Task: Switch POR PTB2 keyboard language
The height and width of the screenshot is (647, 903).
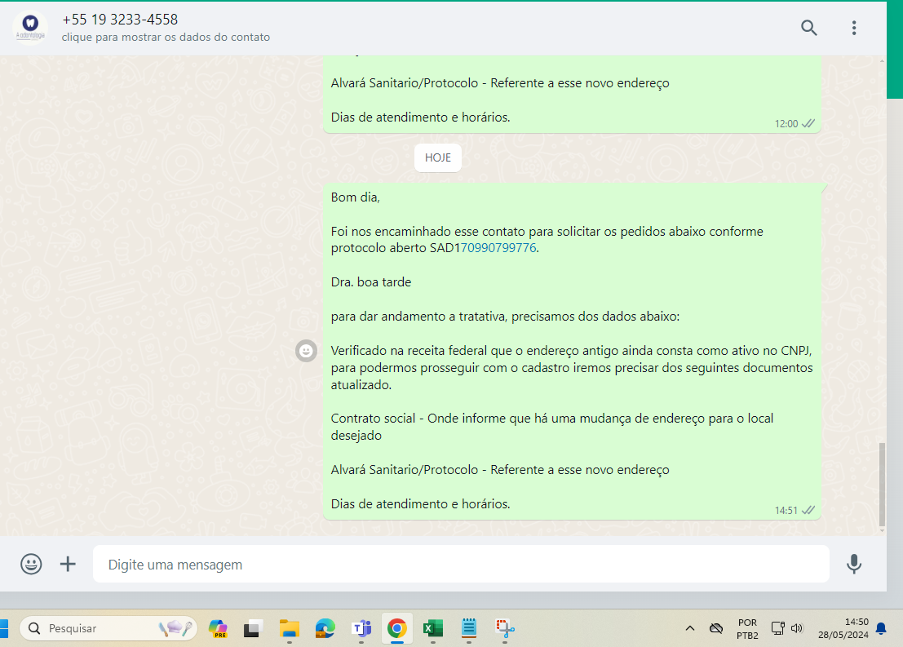Action: click(747, 628)
